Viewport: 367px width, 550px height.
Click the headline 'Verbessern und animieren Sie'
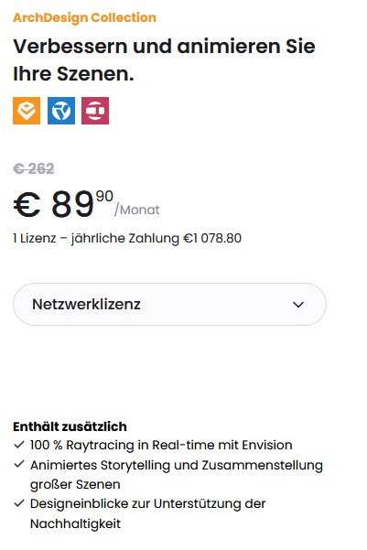164,47
